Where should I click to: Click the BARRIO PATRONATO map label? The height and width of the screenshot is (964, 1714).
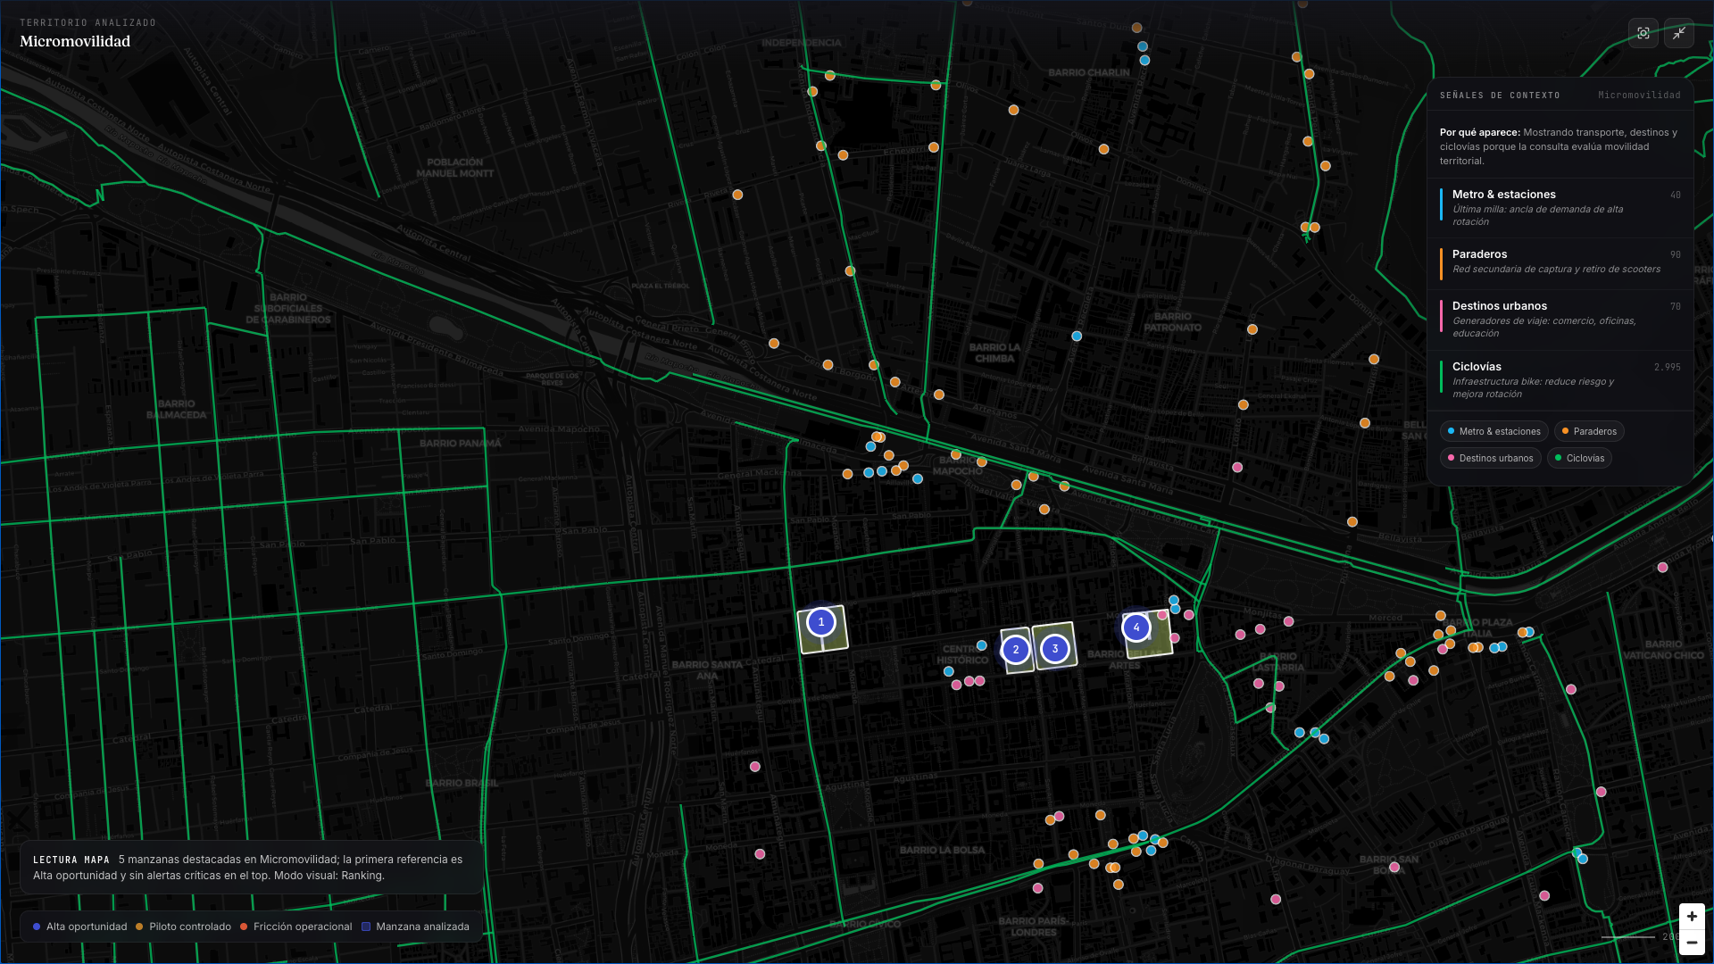(1173, 322)
